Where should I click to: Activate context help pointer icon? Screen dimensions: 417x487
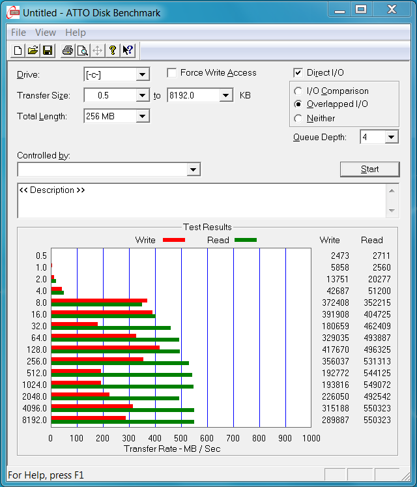[127, 50]
